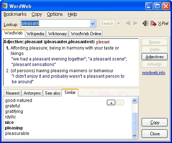The height and width of the screenshot is (143, 172).
Task: Select the word "pleasing" in the list
Action: pyautogui.click(x=14, y=128)
